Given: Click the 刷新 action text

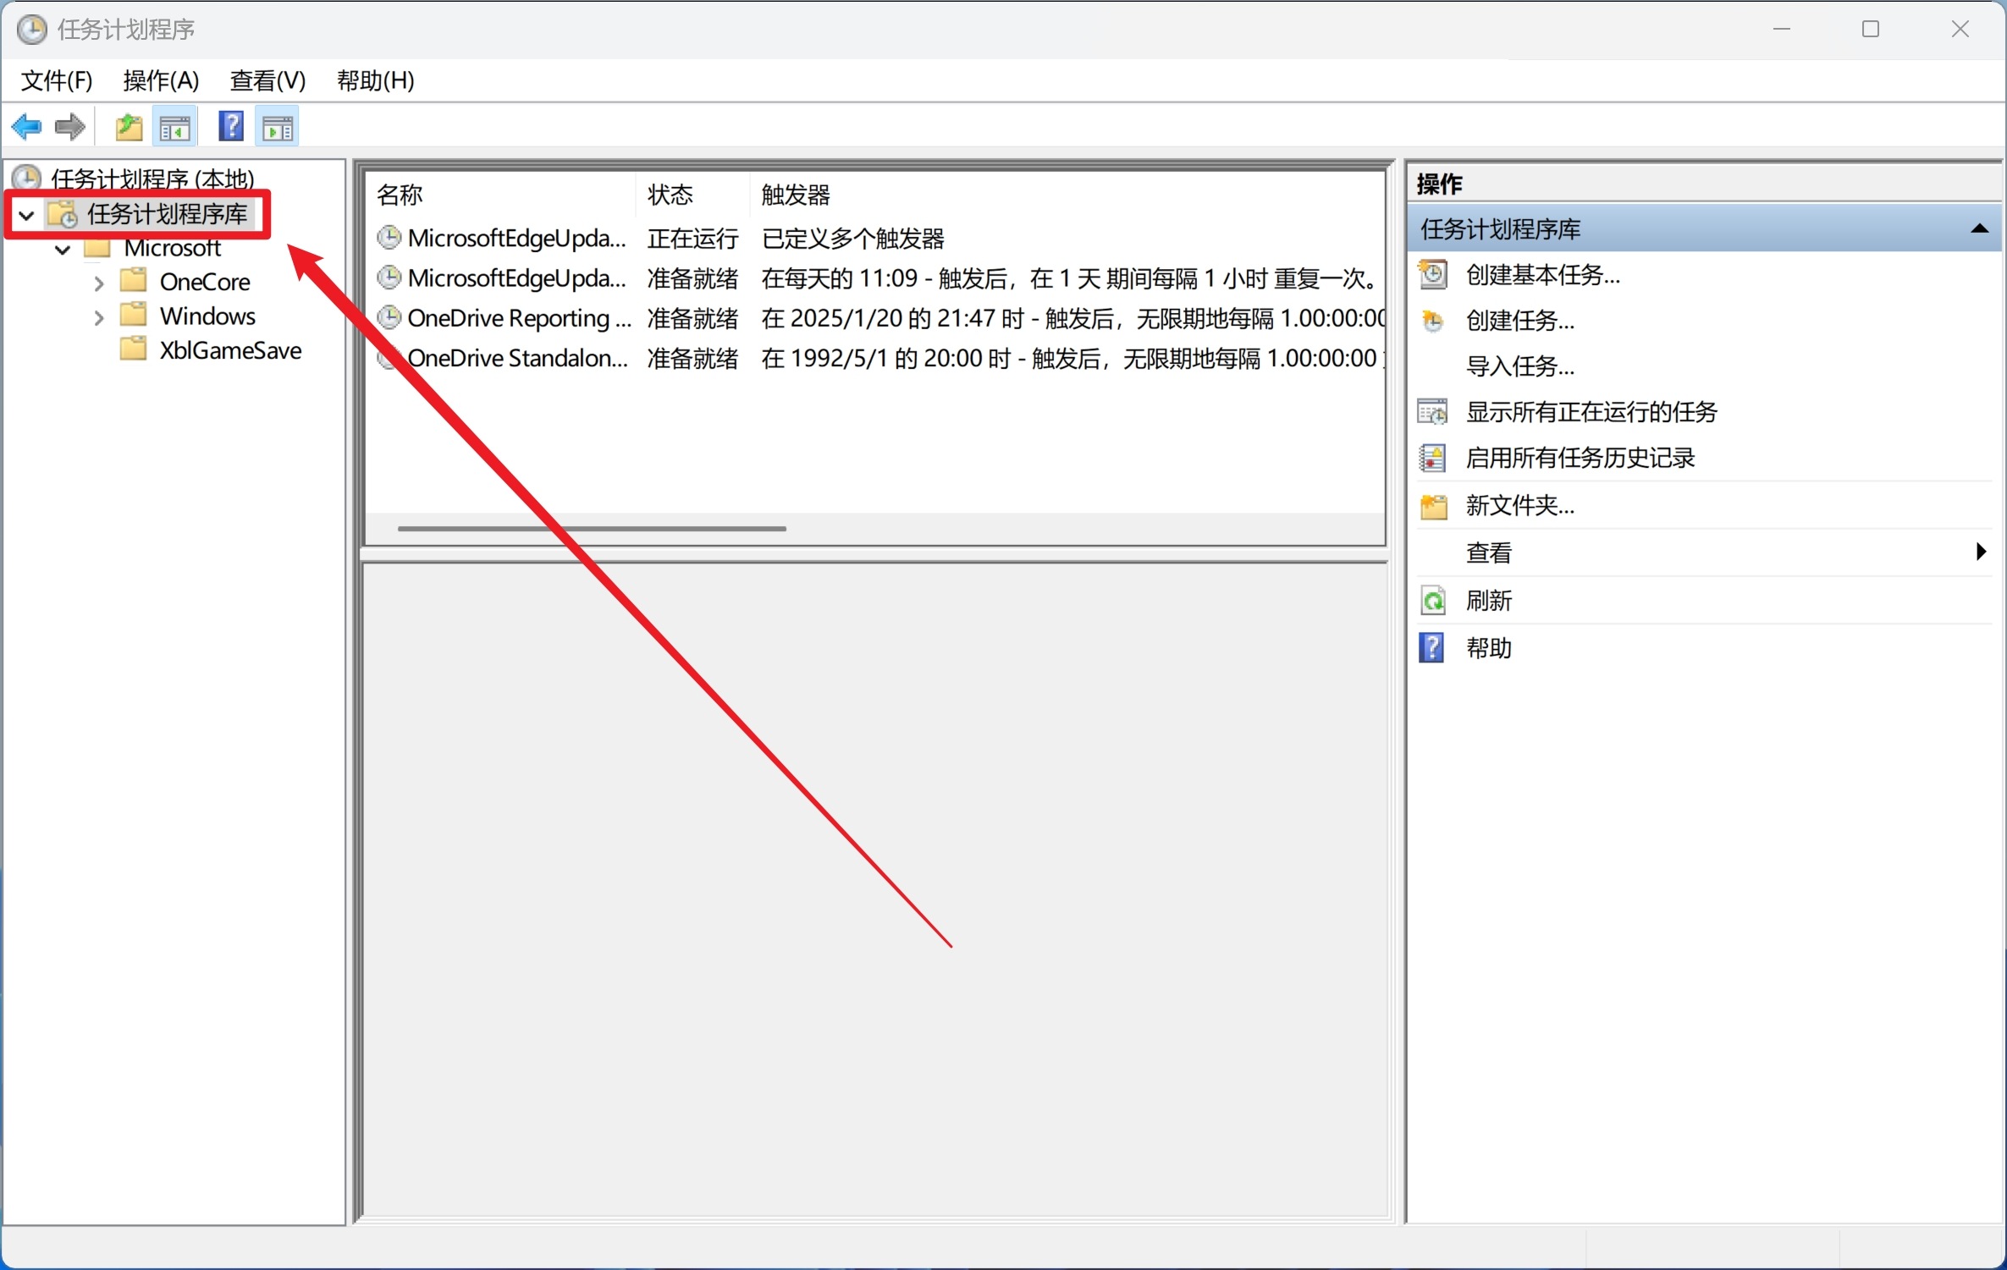Looking at the screenshot, I should click(1488, 601).
